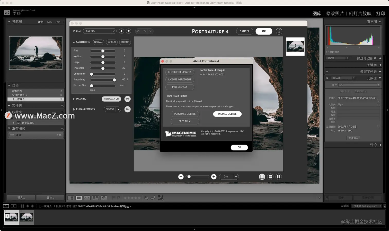Open License Agreement
The image size is (389, 231).
[180, 79]
